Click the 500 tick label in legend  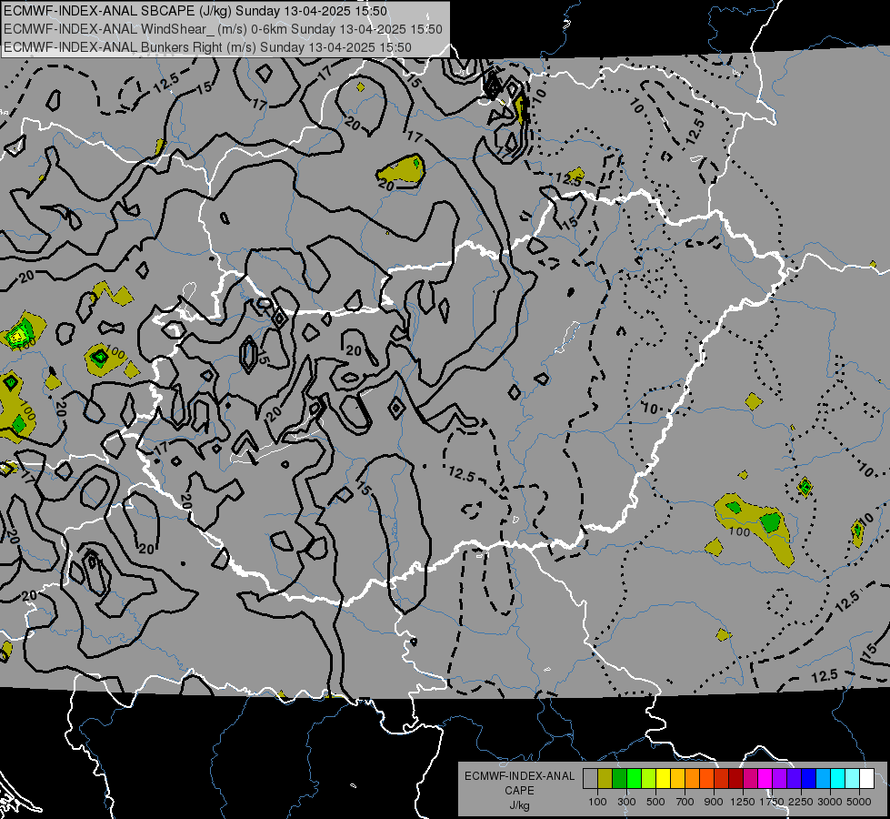click(x=655, y=802)
